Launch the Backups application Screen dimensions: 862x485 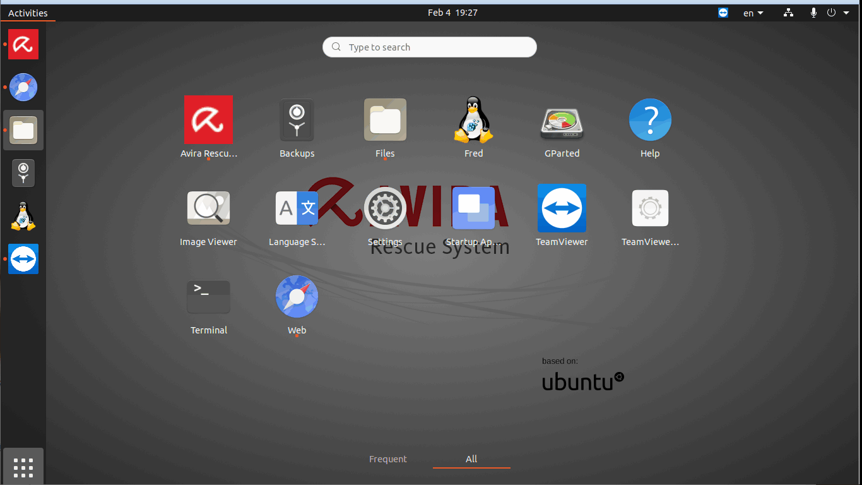297,120
